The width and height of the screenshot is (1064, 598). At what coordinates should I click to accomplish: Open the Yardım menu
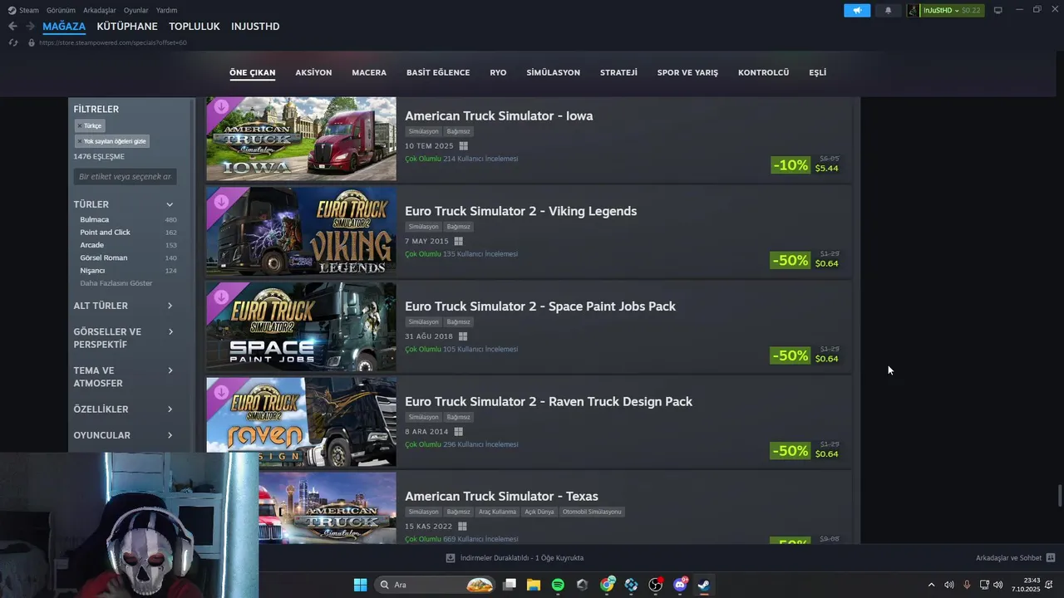[x=166, y=10]
